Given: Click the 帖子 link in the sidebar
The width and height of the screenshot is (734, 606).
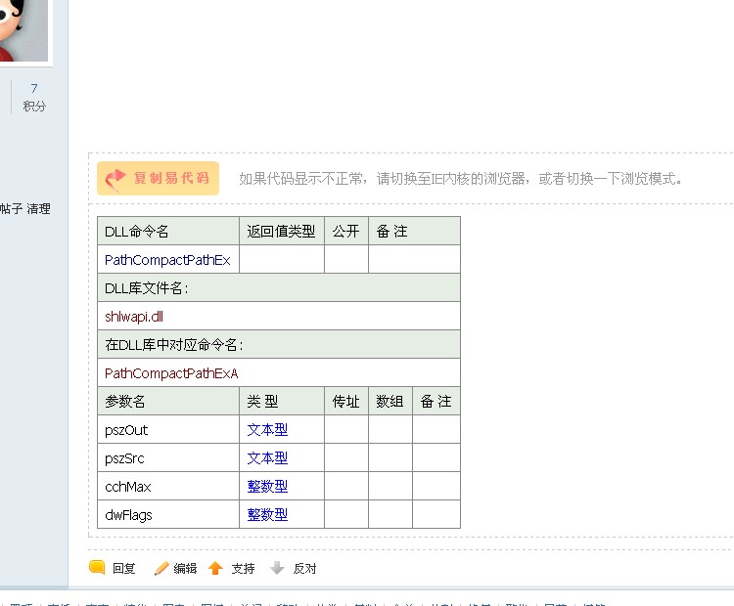Looking at the screenshot, I should click(x=11, y=208).
